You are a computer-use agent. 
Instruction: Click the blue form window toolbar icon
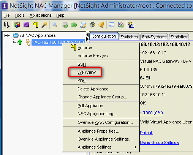click(x=111, y=25)
